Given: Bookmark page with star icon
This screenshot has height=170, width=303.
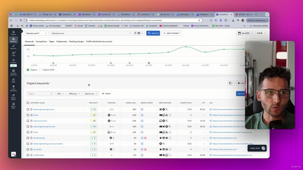Looking at the screenshot, I should point(199,20).
